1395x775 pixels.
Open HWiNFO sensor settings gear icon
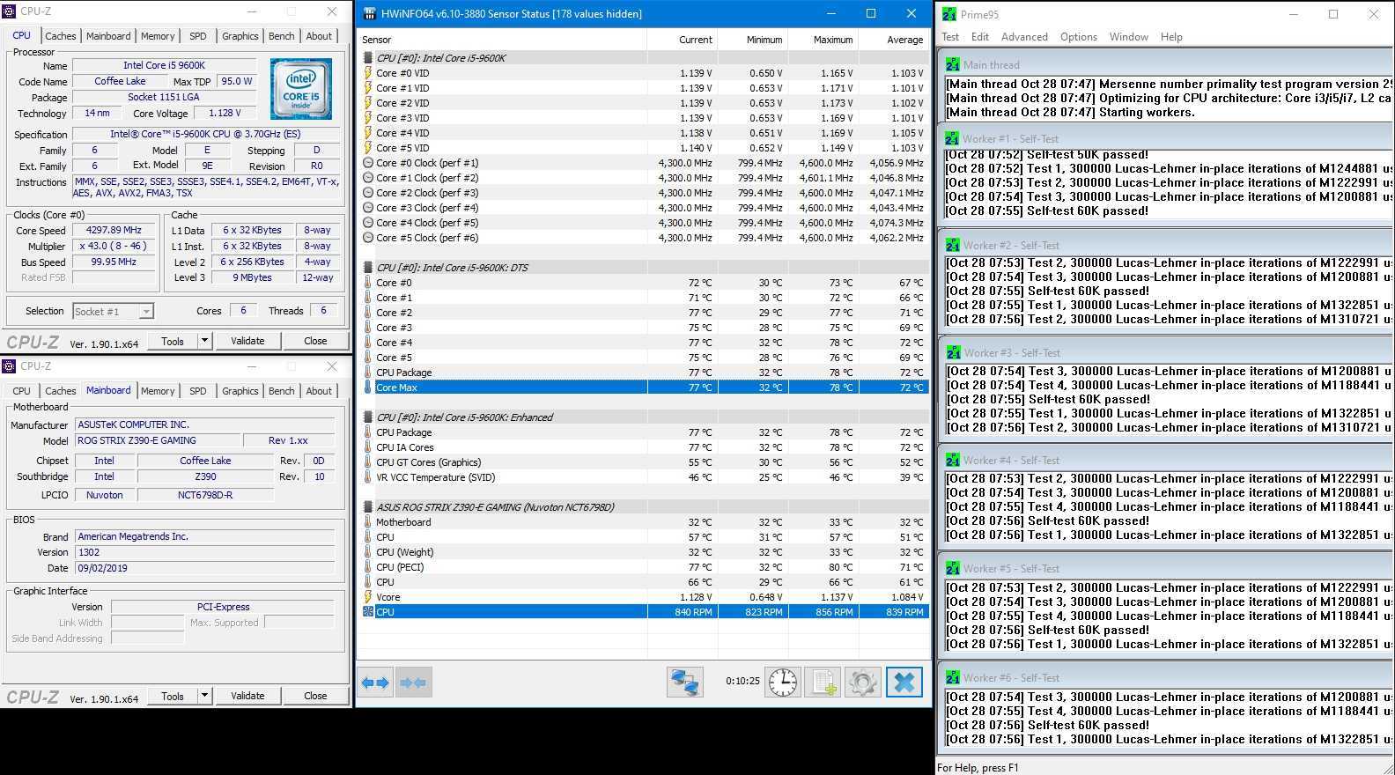(x=863, y=683)
